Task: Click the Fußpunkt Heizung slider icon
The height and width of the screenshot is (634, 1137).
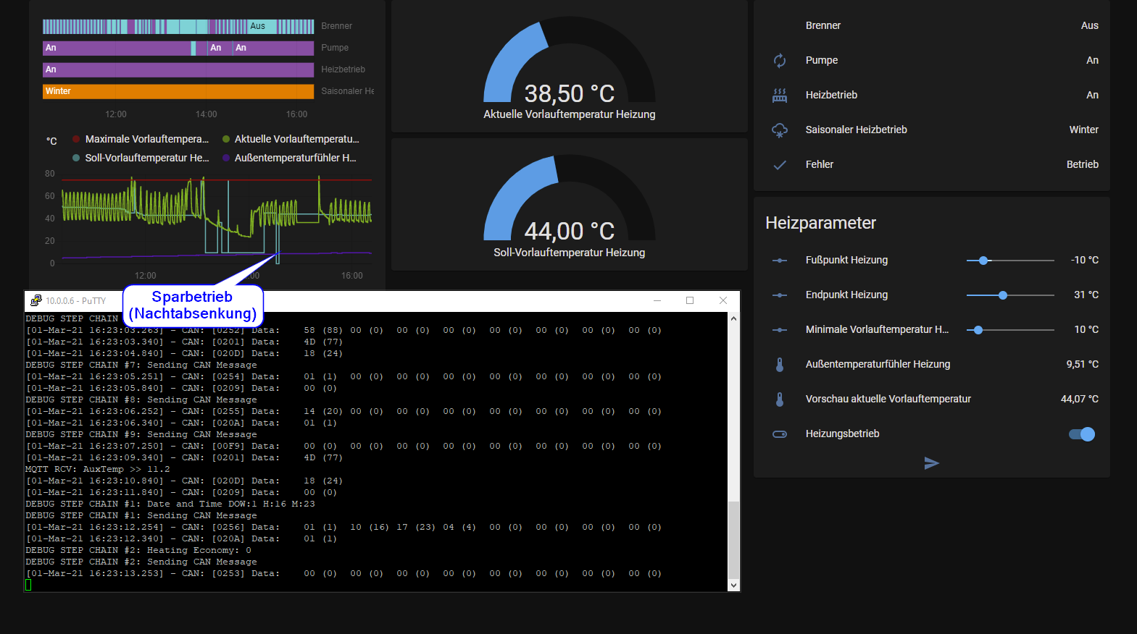Action: click(x=780, y=260)
